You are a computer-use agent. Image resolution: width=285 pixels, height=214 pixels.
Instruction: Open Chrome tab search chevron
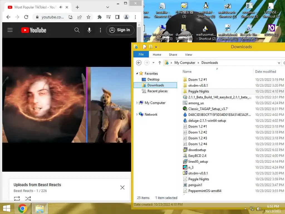pyautogui.click(x=108, y=7)
